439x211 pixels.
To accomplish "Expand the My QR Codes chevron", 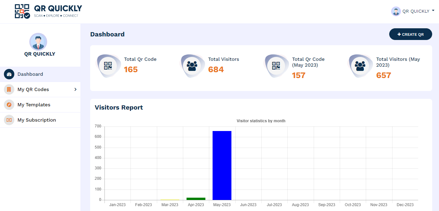I will click(x=75, y=89).
